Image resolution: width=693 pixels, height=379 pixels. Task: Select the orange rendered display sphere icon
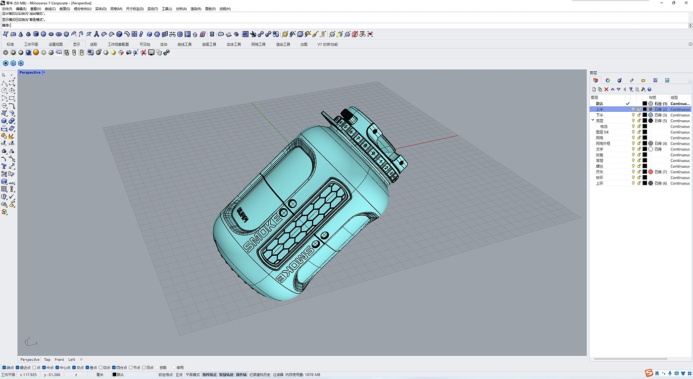tap(36, 52)
